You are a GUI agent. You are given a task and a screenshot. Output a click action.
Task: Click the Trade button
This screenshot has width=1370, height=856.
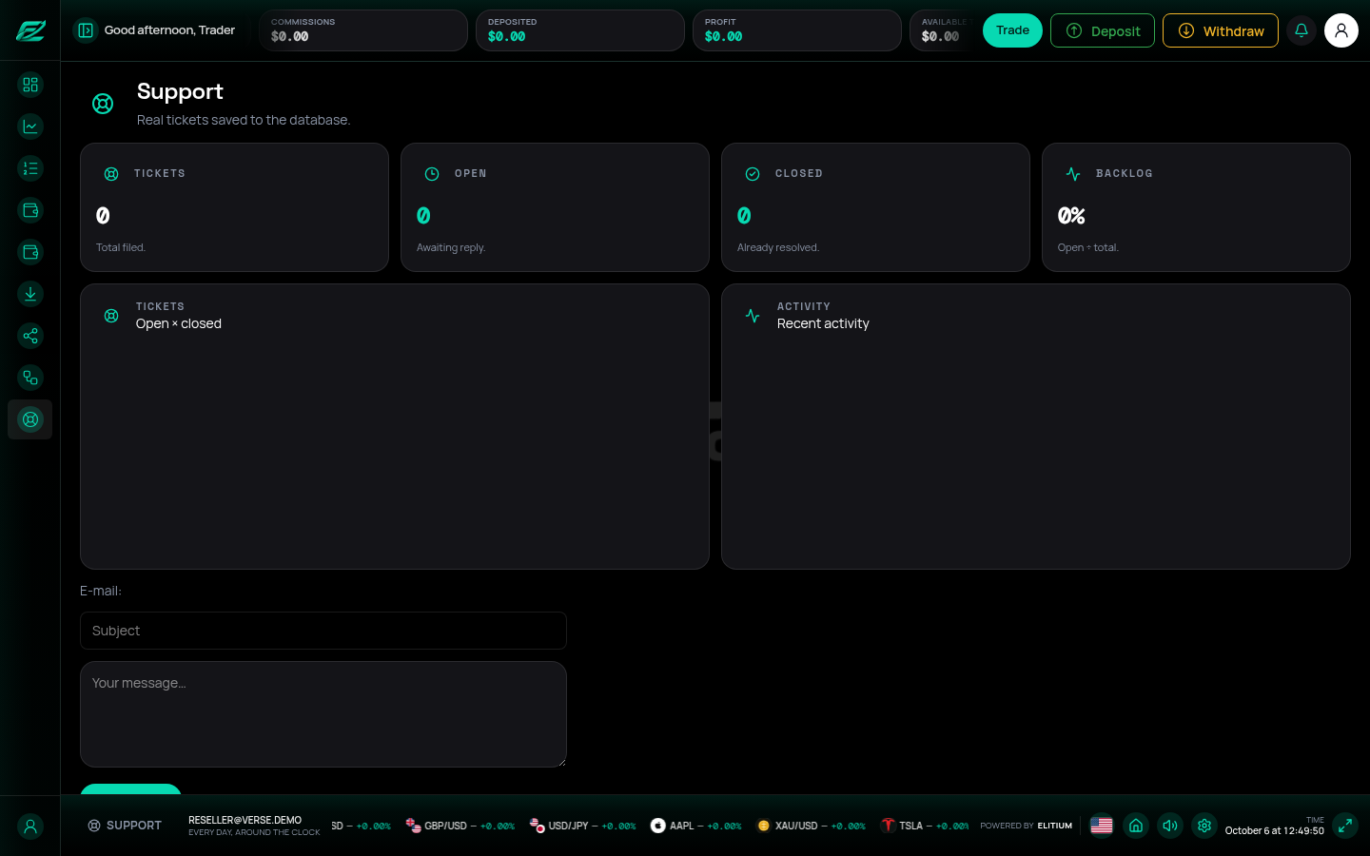(x=1012, y=30)
